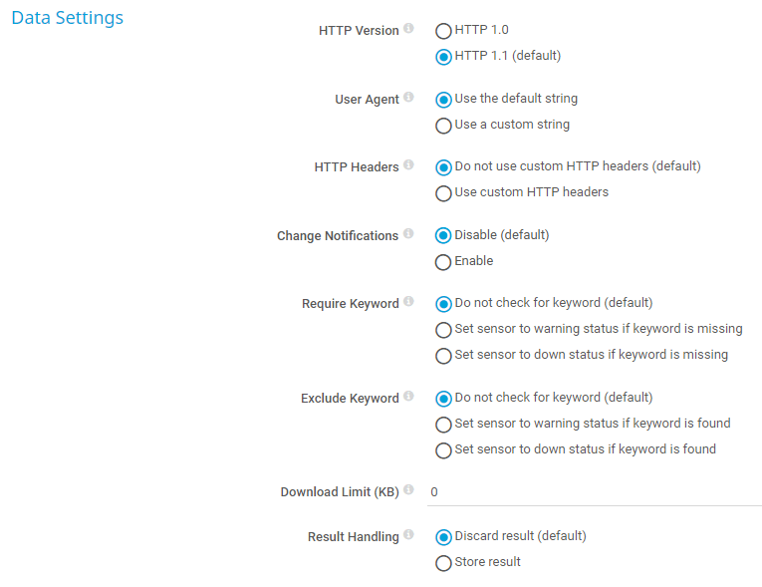This screenshot has height=587, width=762.
Task: Click the Download Limit input field
Action: (594, 492)
